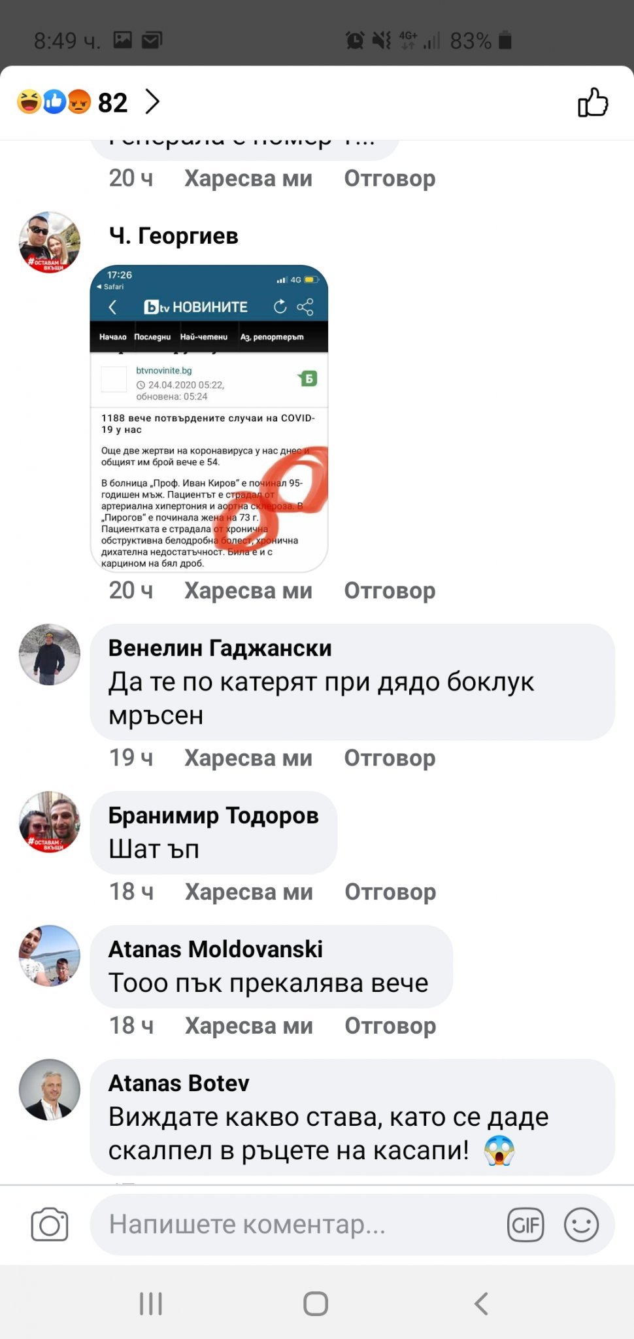Open Atanas Moldovanski's profile name

(x=216, y=949)
